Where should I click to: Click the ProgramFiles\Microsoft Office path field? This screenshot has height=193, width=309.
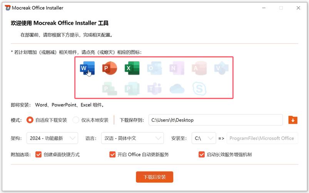coord(262,138)
